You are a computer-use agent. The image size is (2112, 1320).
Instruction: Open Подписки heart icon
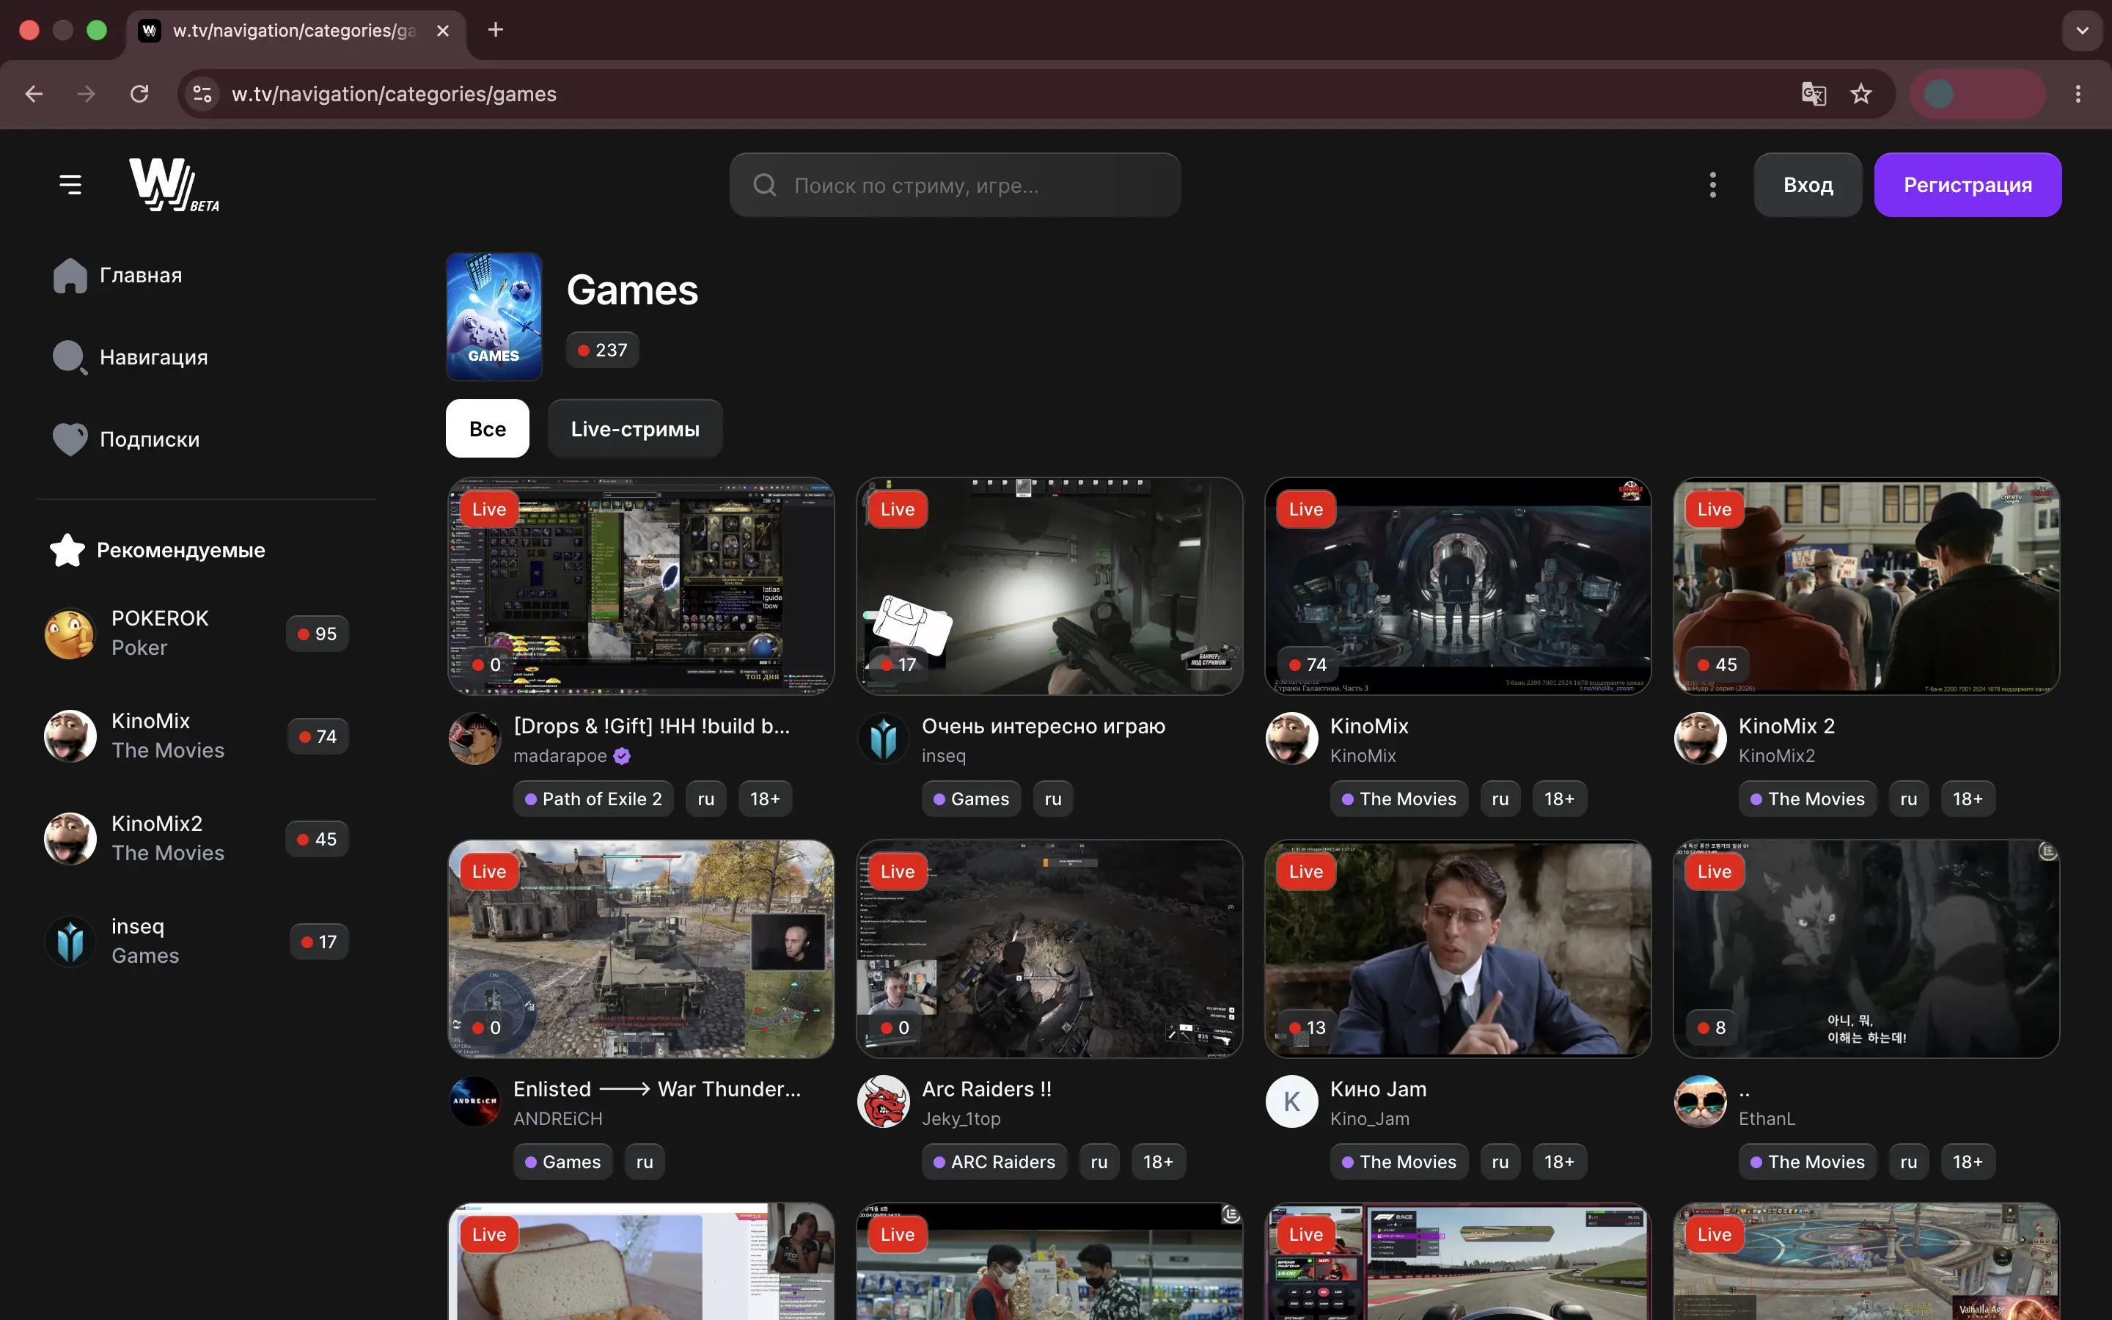pyautogui.click(x=70, y=439)
